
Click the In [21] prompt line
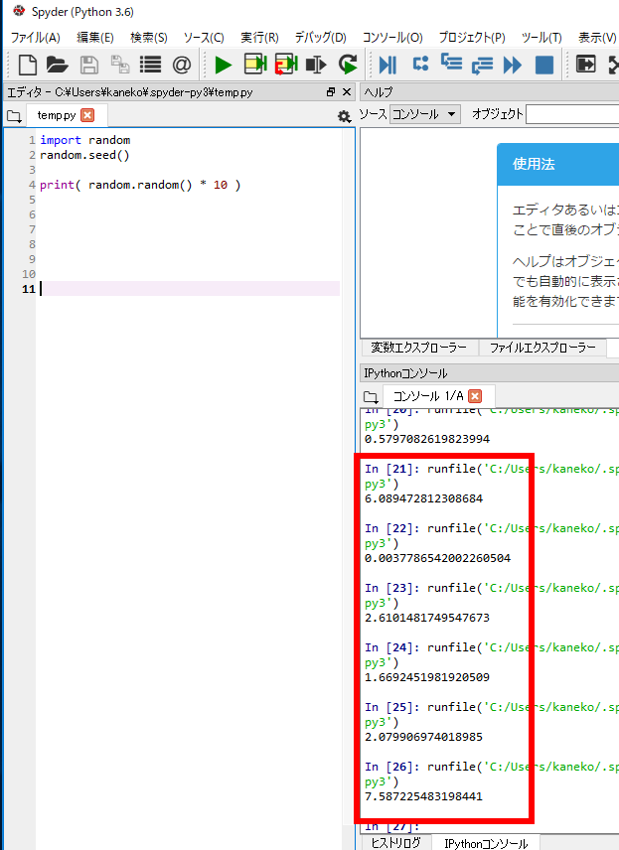click(492, 469)
